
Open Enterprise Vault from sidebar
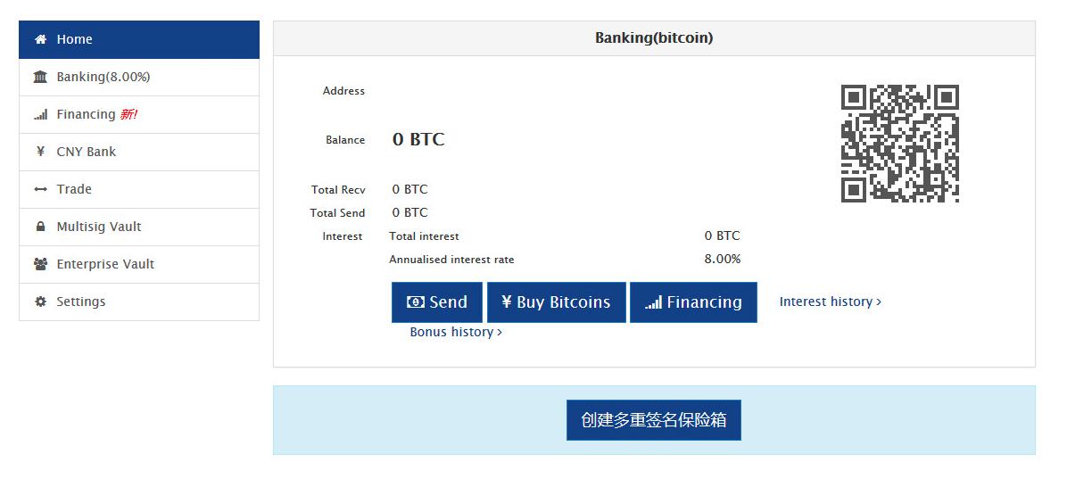pos(139,264)
